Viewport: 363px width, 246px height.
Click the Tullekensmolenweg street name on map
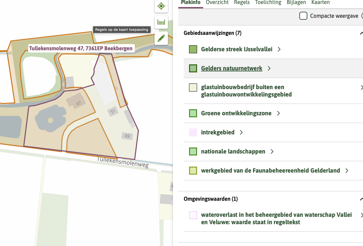123,162
